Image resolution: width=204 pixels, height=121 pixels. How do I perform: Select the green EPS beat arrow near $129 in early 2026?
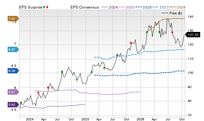click(147, 32)
